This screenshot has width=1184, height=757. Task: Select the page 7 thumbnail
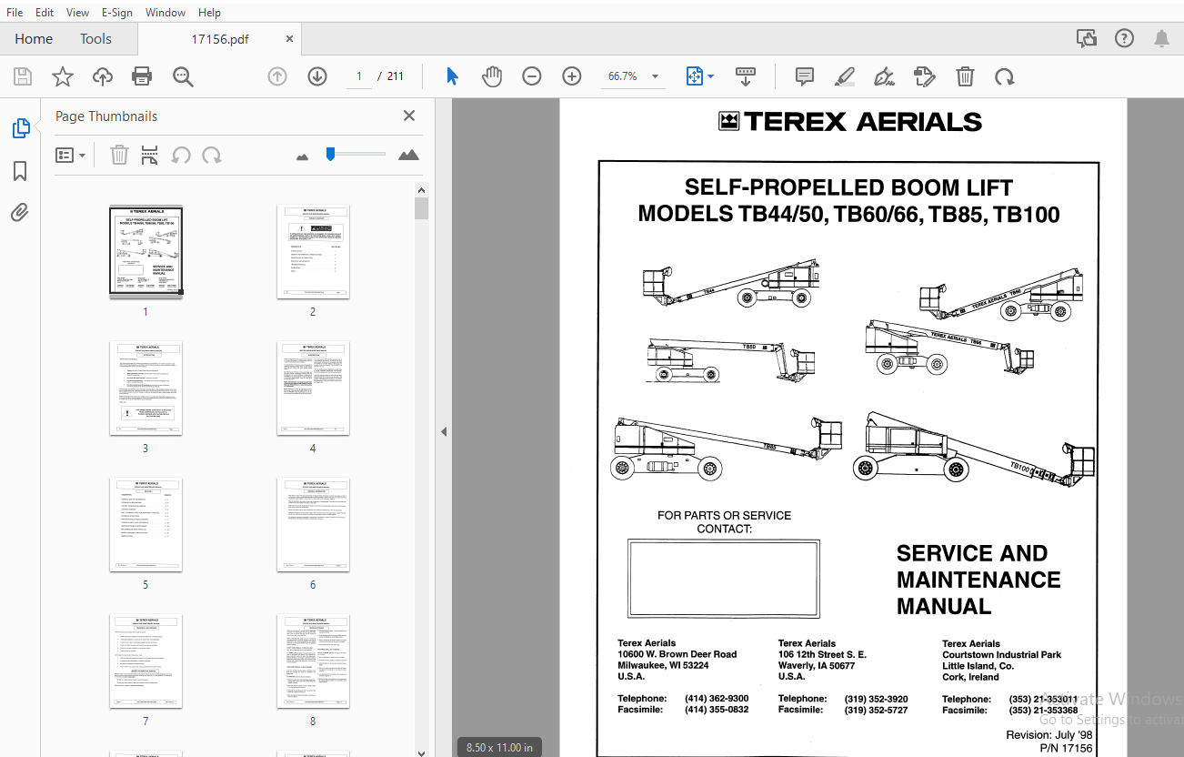click(145, 661)
